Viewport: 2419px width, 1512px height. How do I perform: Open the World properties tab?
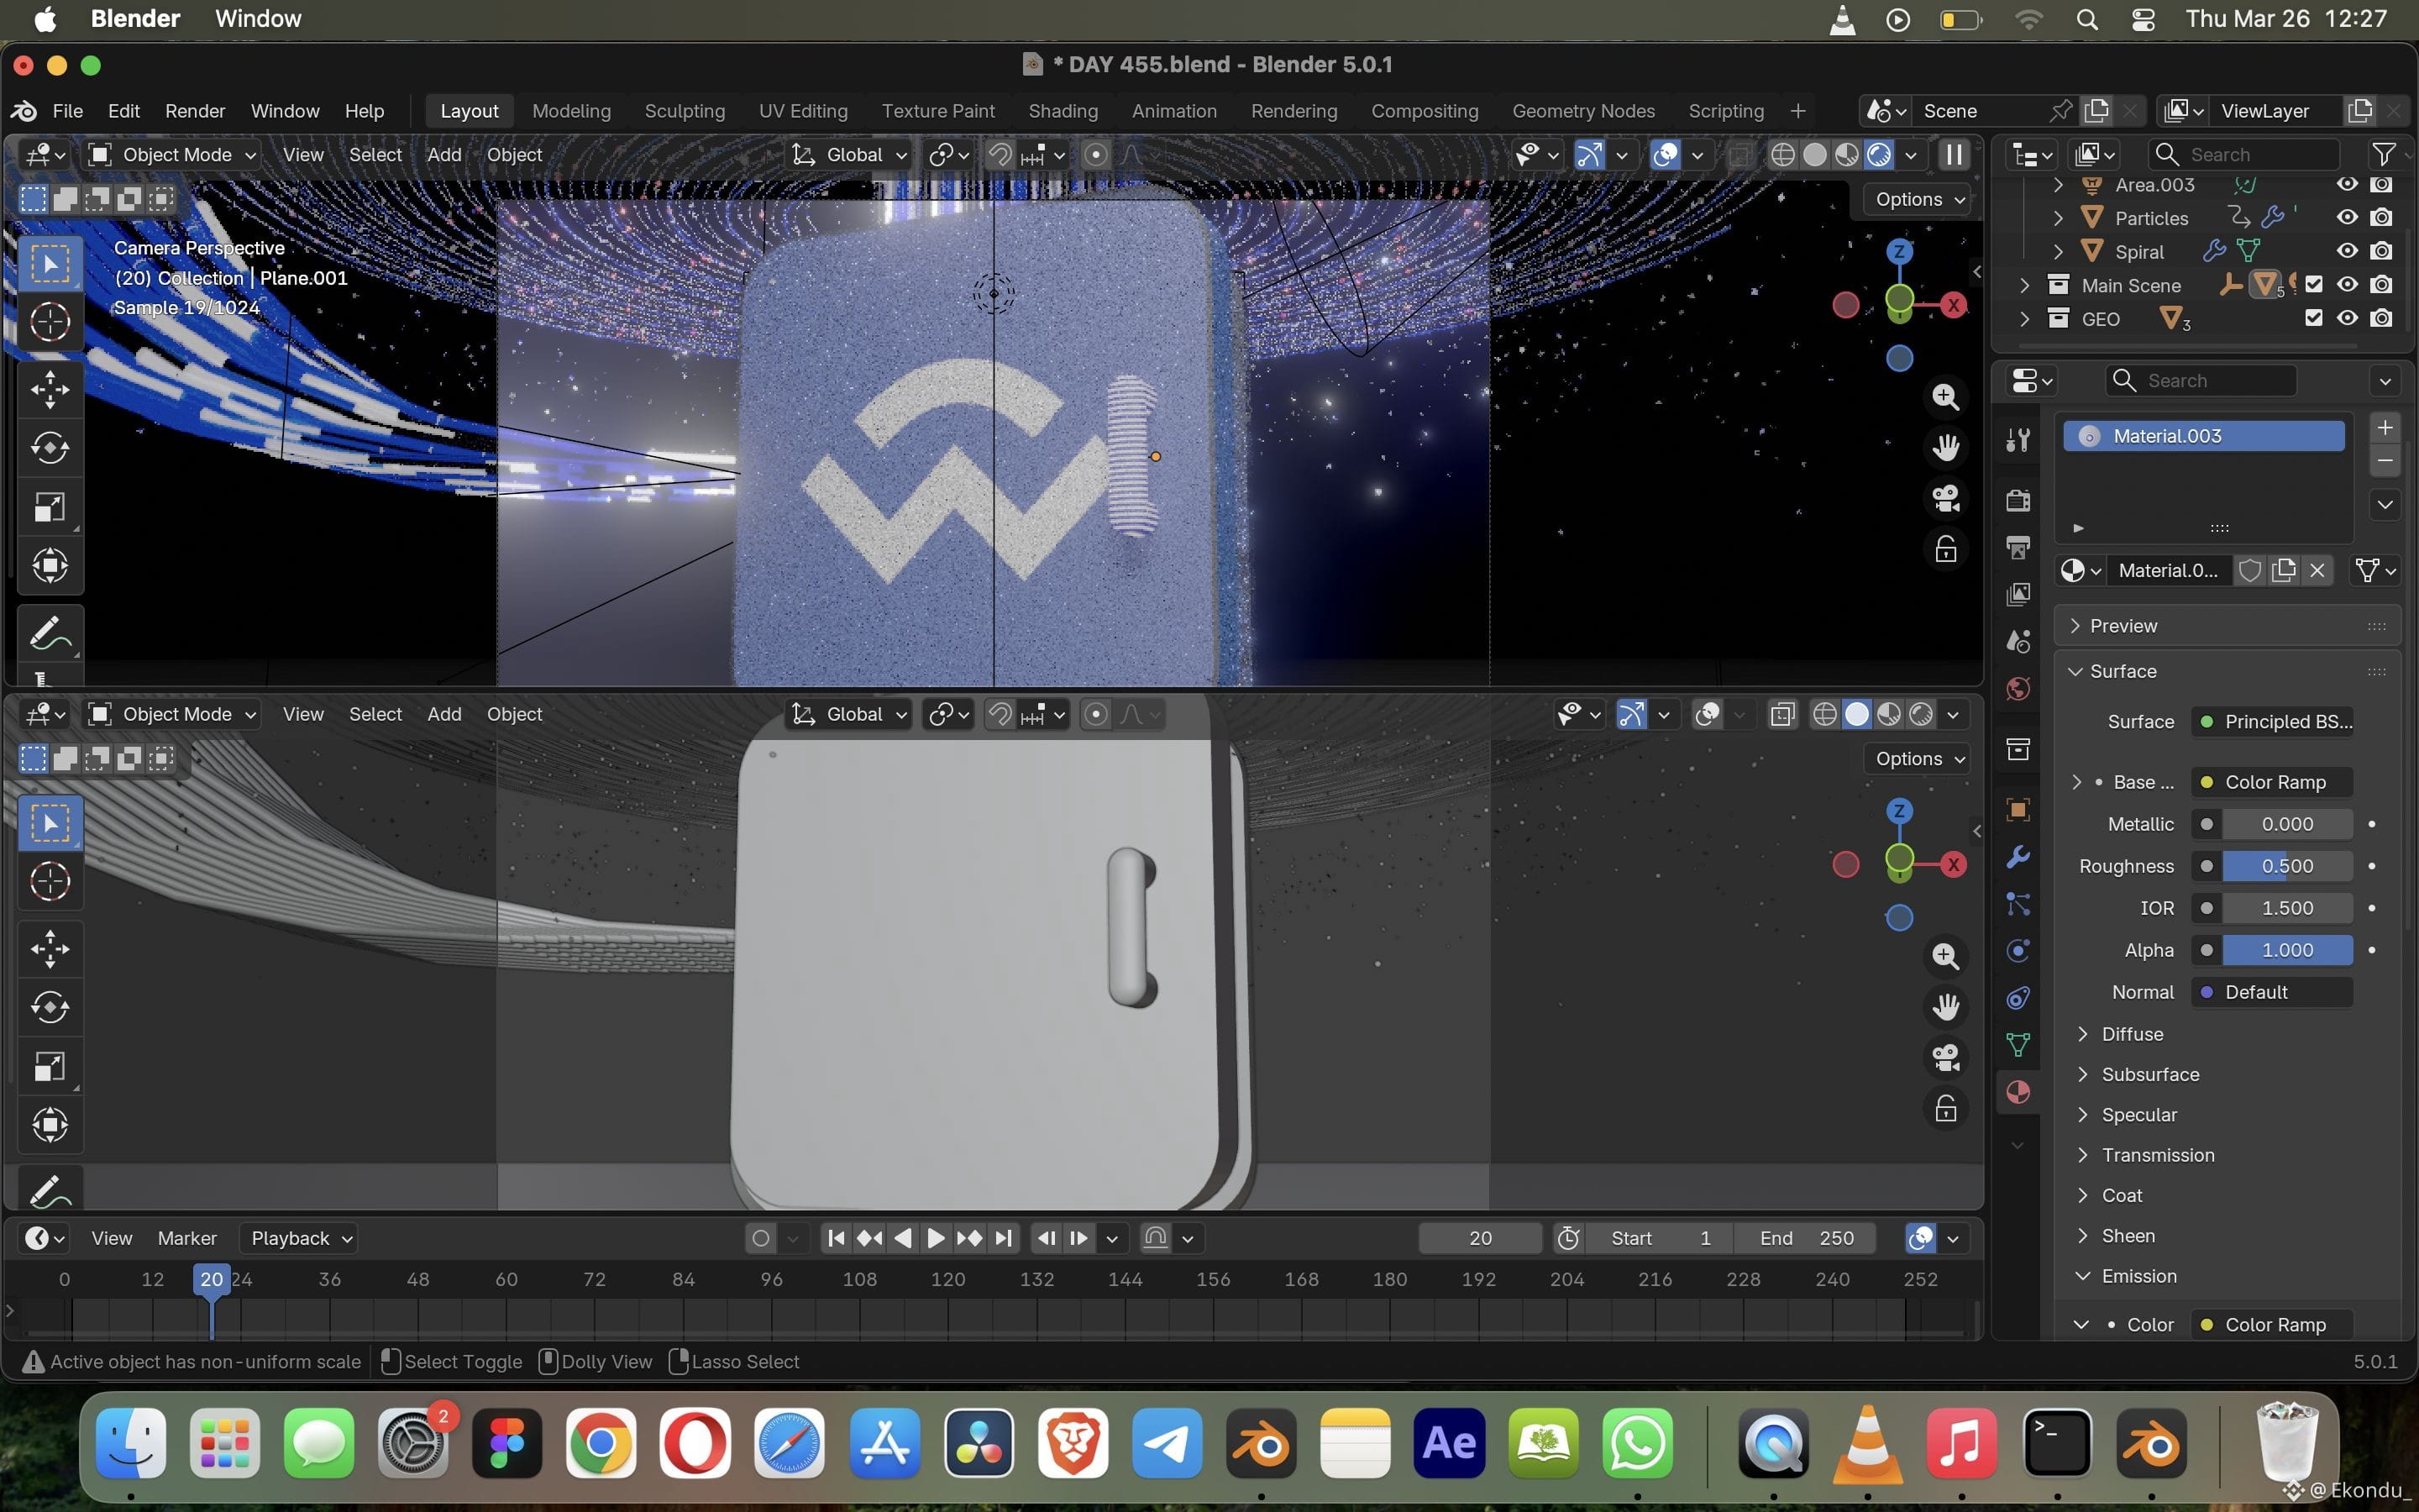2018,689
